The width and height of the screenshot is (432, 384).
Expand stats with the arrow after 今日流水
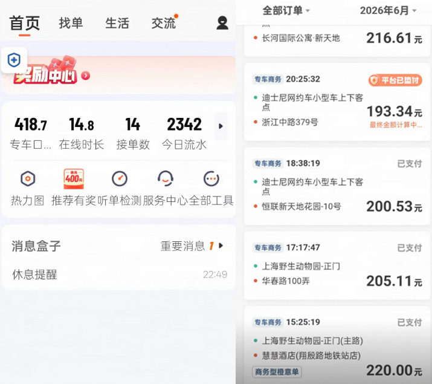221,126
